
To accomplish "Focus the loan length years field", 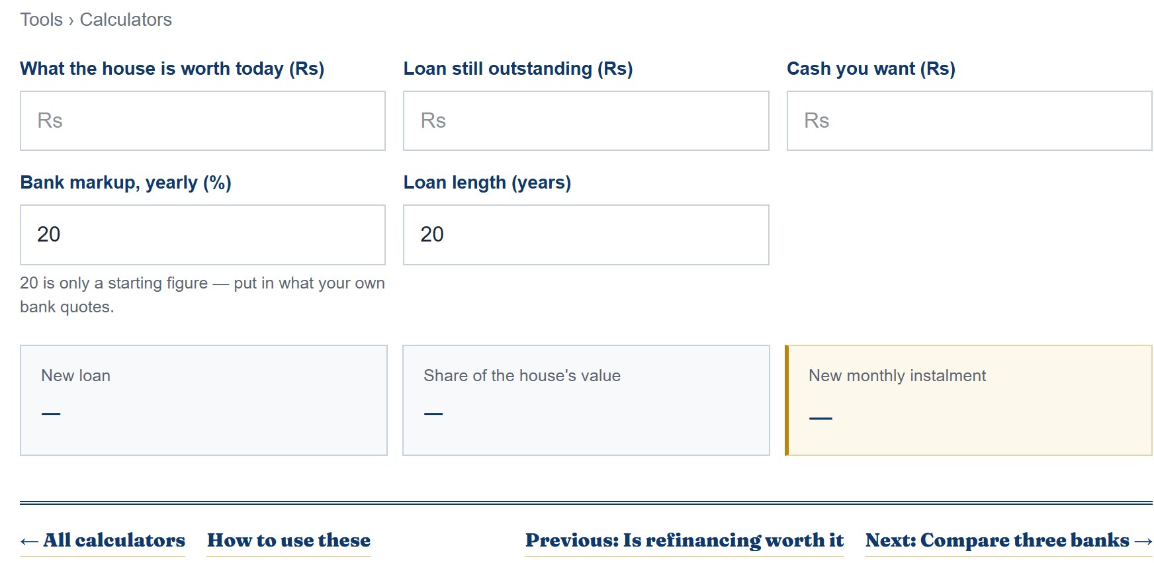I will click(x=586, y=235).
